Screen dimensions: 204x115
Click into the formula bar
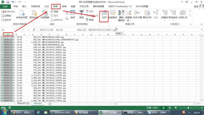coord(118,30)
